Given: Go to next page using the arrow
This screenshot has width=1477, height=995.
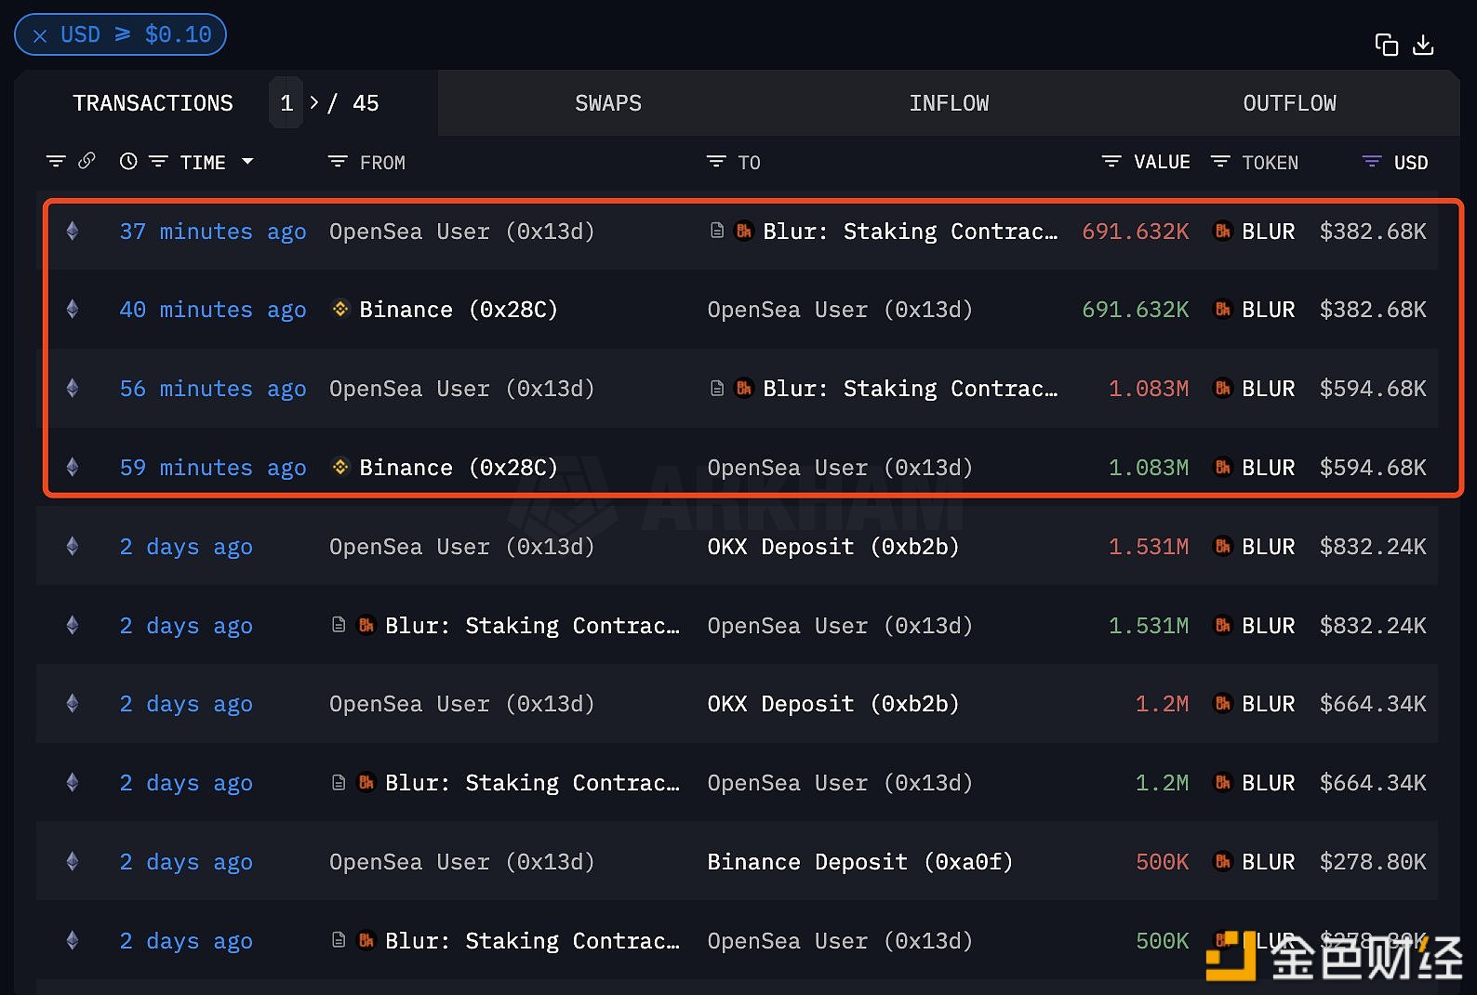Looking at the screenshot, I should click(314, 102).
